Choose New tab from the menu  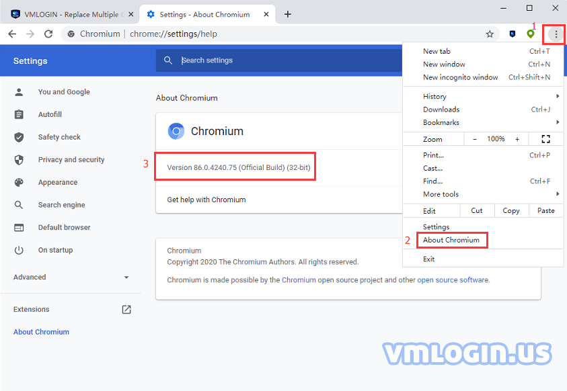point(483,51)
